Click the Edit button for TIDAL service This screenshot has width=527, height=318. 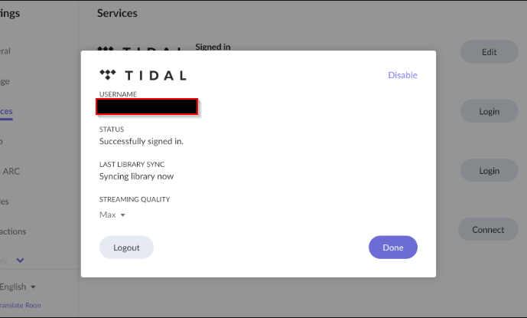(x=489, y=52)
